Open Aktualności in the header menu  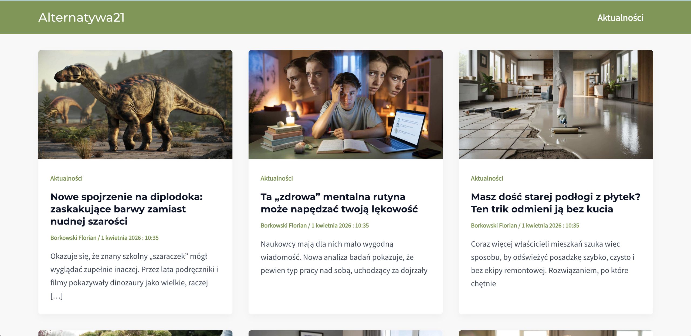[620, 18]
